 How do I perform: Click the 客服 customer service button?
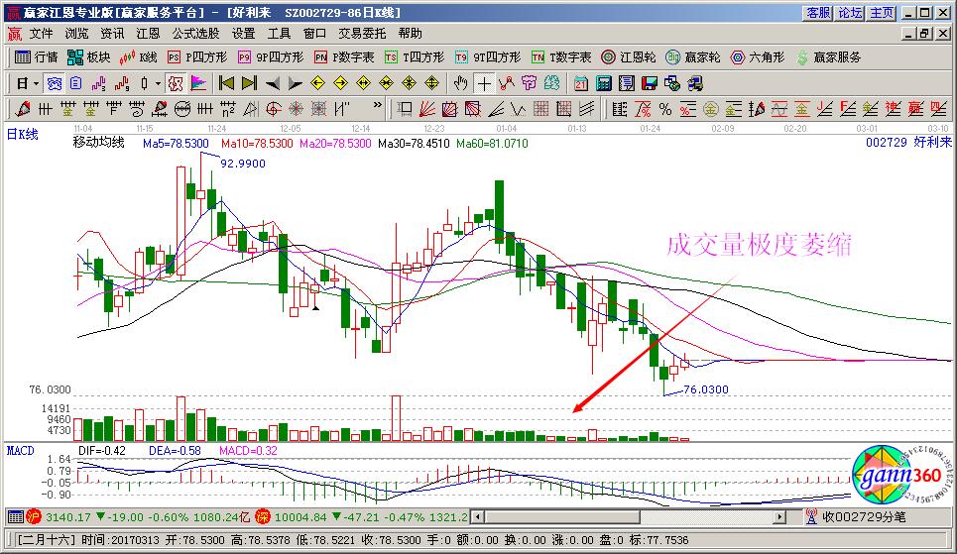tap(818, 13)
